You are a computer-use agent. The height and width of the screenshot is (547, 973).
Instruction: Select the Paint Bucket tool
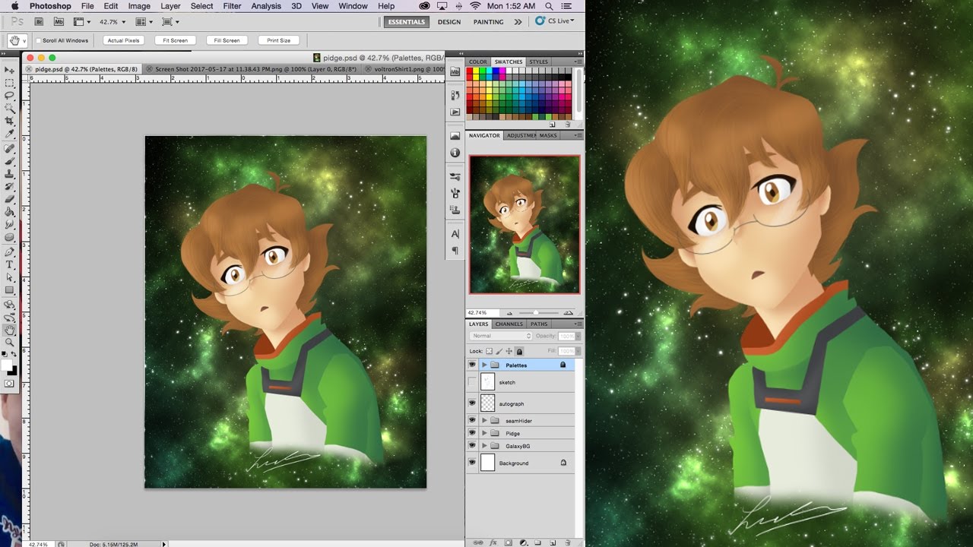click(10, 212)
